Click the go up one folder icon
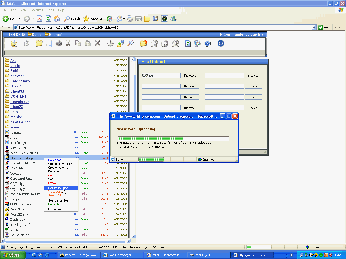This screenshot has width=346, height=259. pos(26,43)
